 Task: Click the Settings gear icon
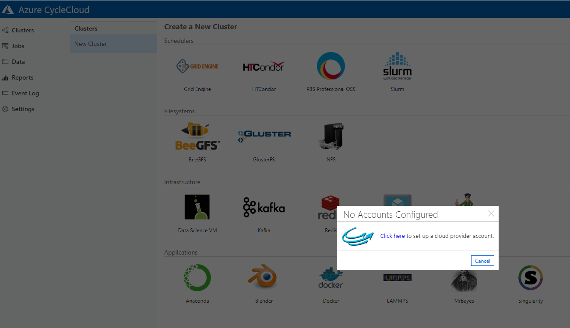coord(5,109)
